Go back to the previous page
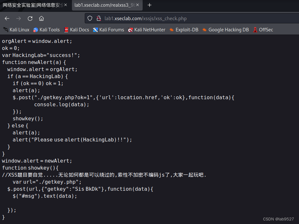The image size is (299, 224). [x=7, y=19]
